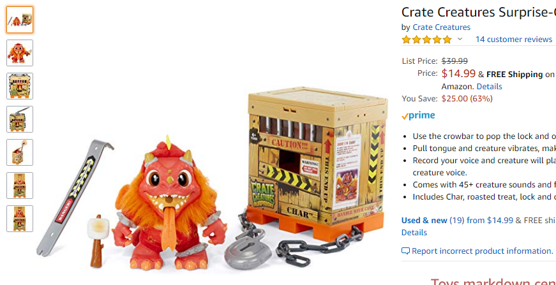556x285 pixels.
Task: Select the first product thumbnail with crowbar set
Action: point(20,20)
